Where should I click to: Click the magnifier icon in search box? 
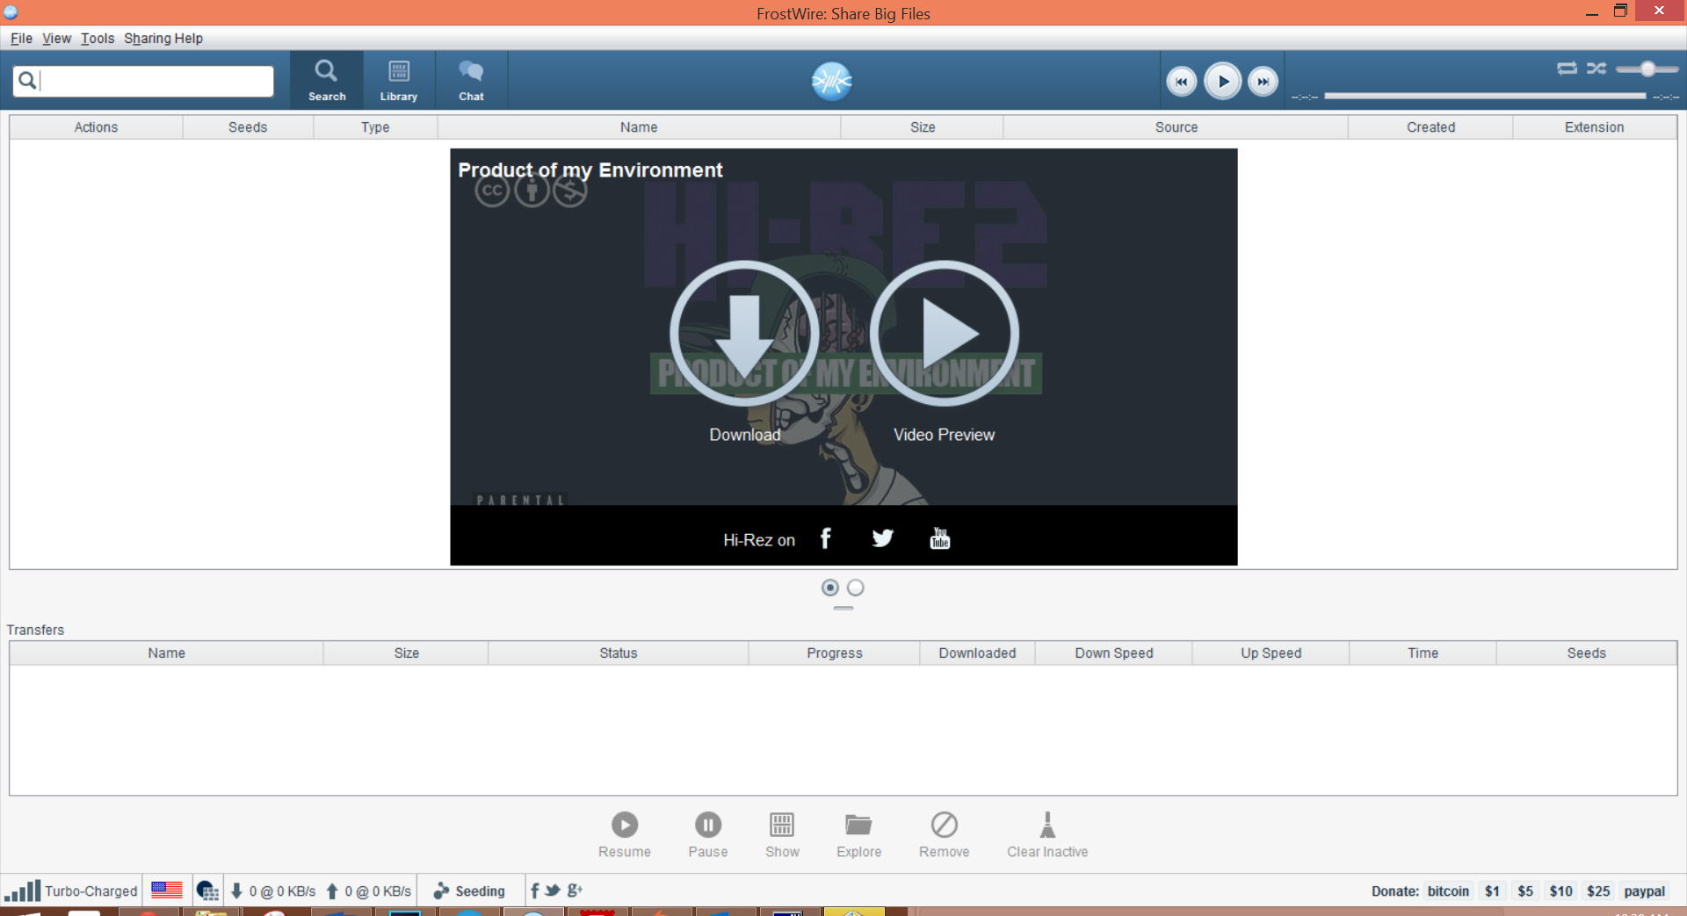click(x=27, y=81)
